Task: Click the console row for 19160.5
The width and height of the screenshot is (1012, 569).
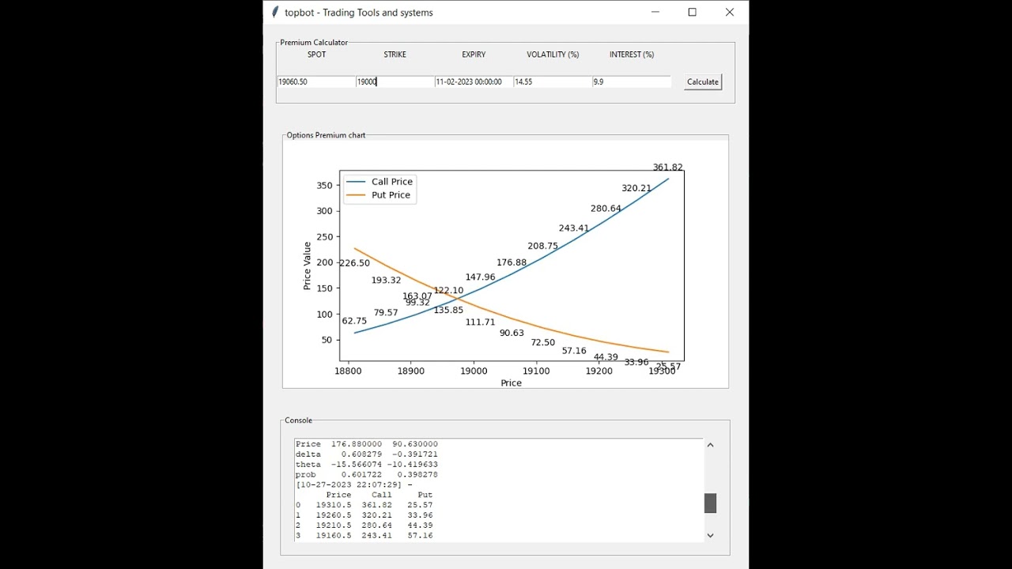Action: click(x=364, y=536)
